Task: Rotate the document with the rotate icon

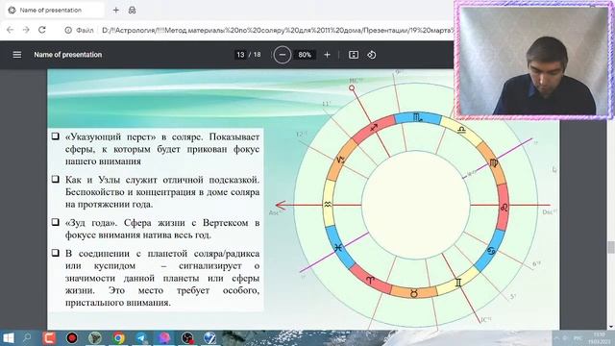Action: (372, 55)
